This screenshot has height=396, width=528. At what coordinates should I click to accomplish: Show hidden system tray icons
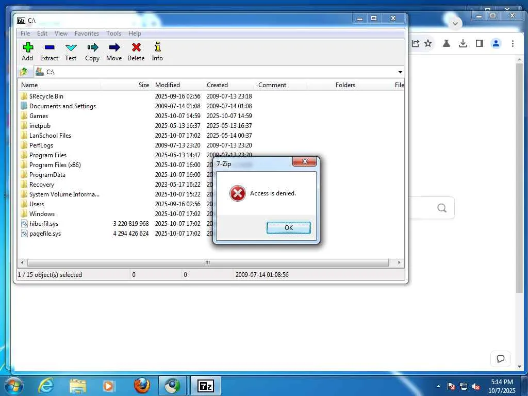coord(438,387)
